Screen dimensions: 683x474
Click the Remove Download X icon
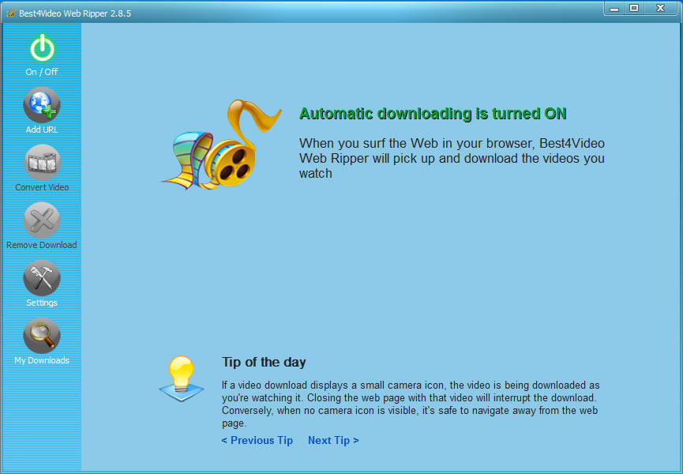[x=42, y=220]
